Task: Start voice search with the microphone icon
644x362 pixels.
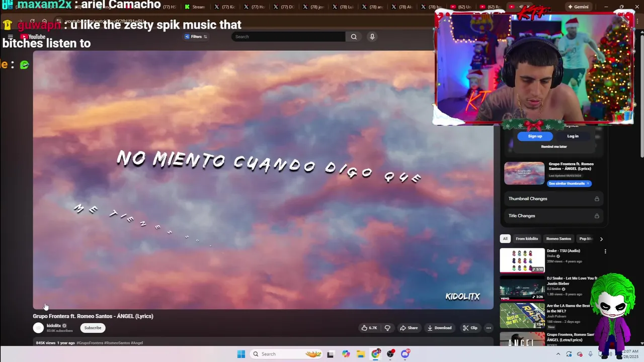Action: pyautogui.click(x=372, y=37)
